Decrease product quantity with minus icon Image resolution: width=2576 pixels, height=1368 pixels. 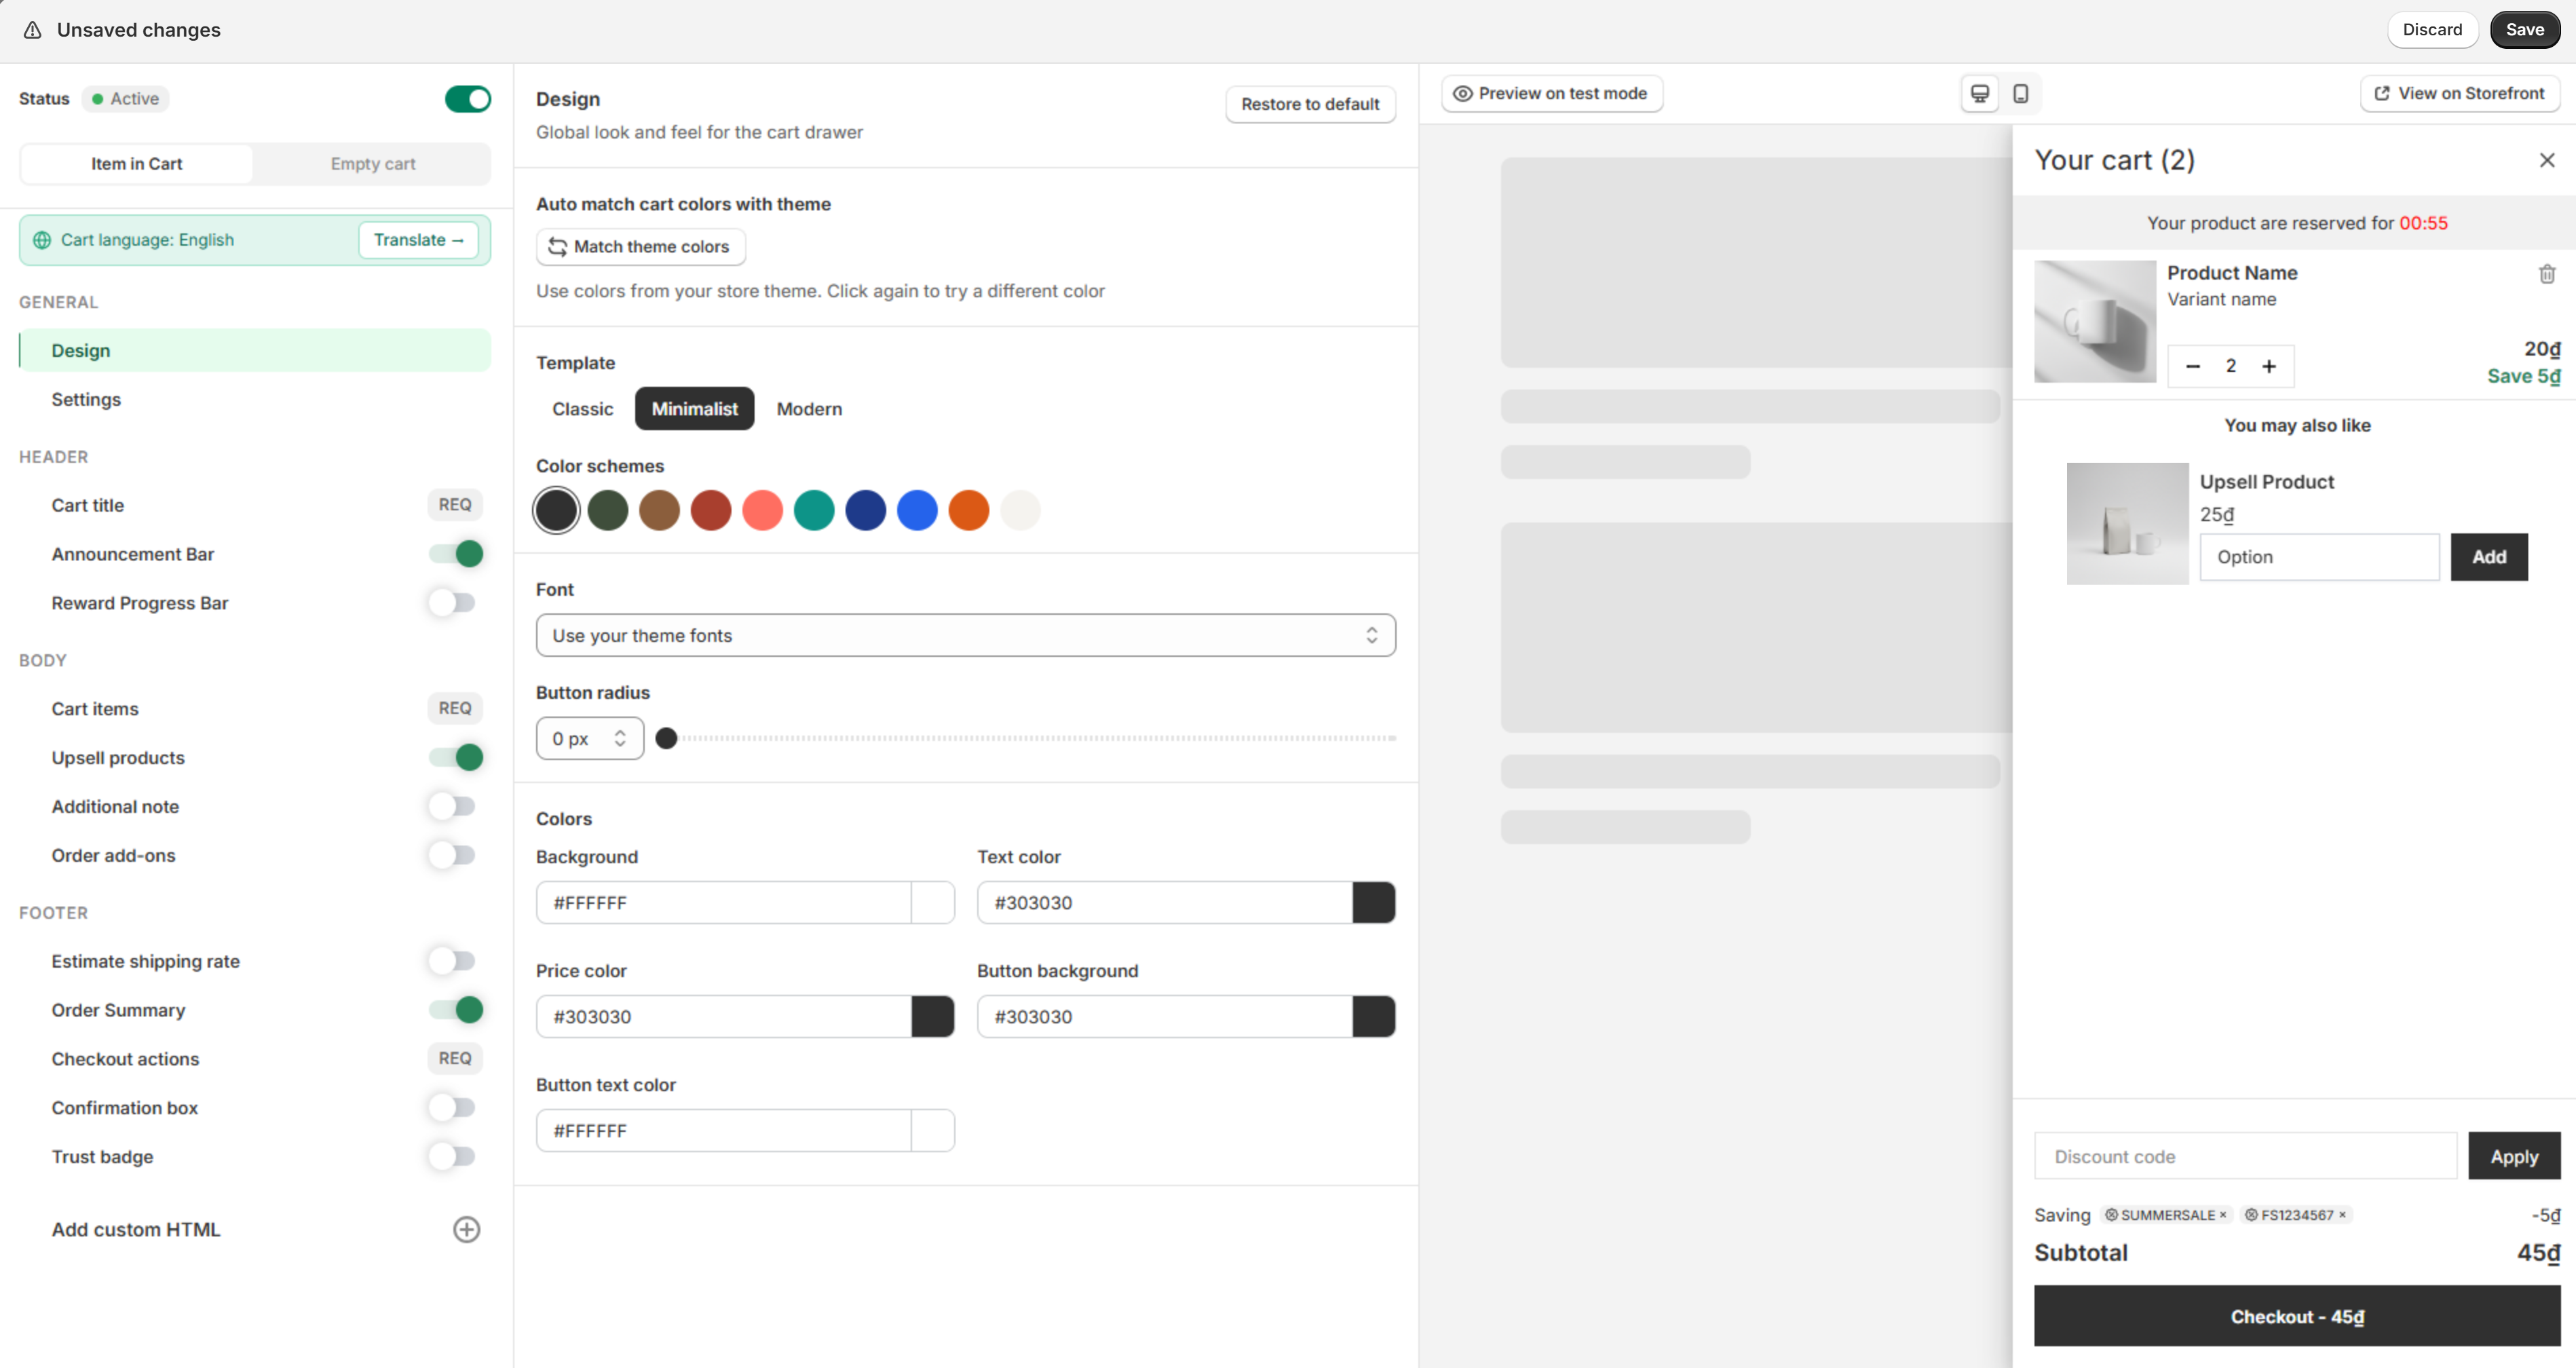tap(2193, 366)
